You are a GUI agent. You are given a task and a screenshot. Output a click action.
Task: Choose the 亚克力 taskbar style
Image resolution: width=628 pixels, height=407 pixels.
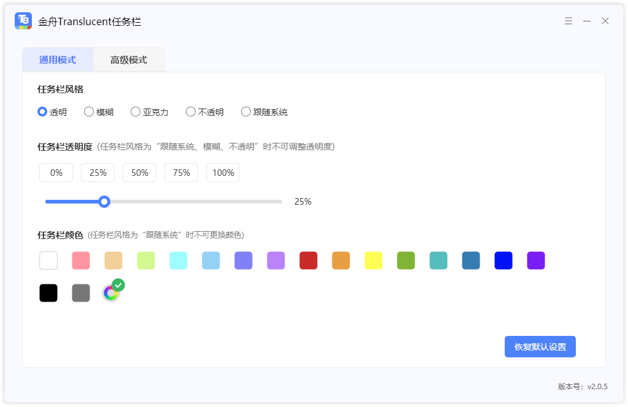click(x=136, y=112)
